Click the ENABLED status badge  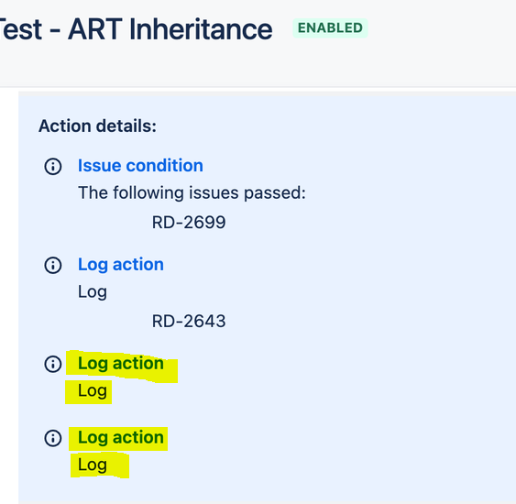coord(330,28)
